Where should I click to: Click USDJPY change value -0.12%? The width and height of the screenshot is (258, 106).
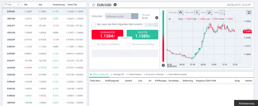(56, 26)
